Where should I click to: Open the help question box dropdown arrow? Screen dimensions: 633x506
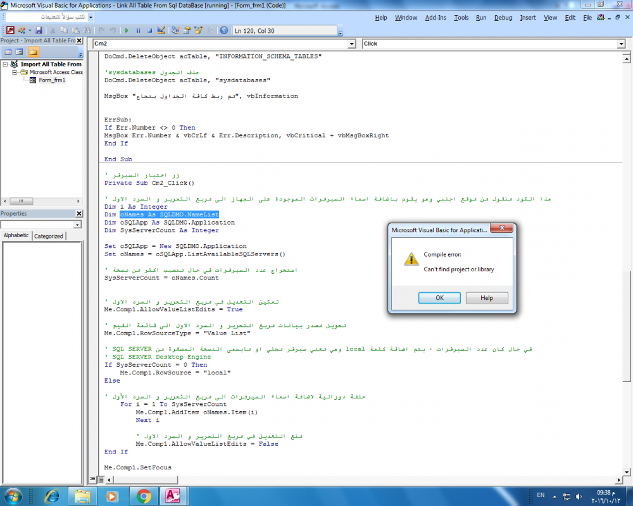pos(91,17)
